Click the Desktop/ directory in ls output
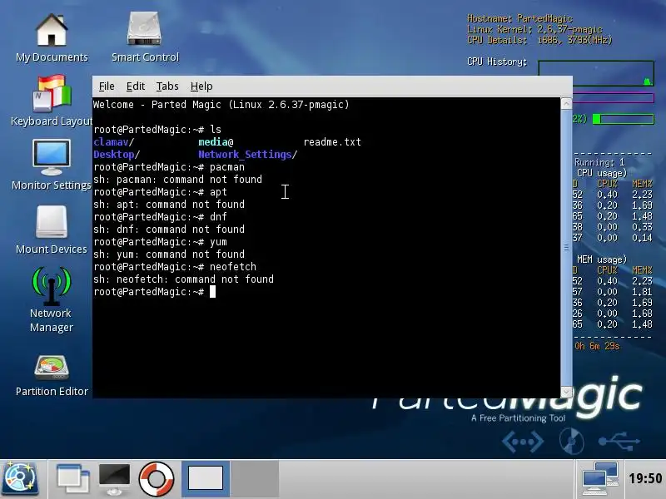 coord(117,155)
